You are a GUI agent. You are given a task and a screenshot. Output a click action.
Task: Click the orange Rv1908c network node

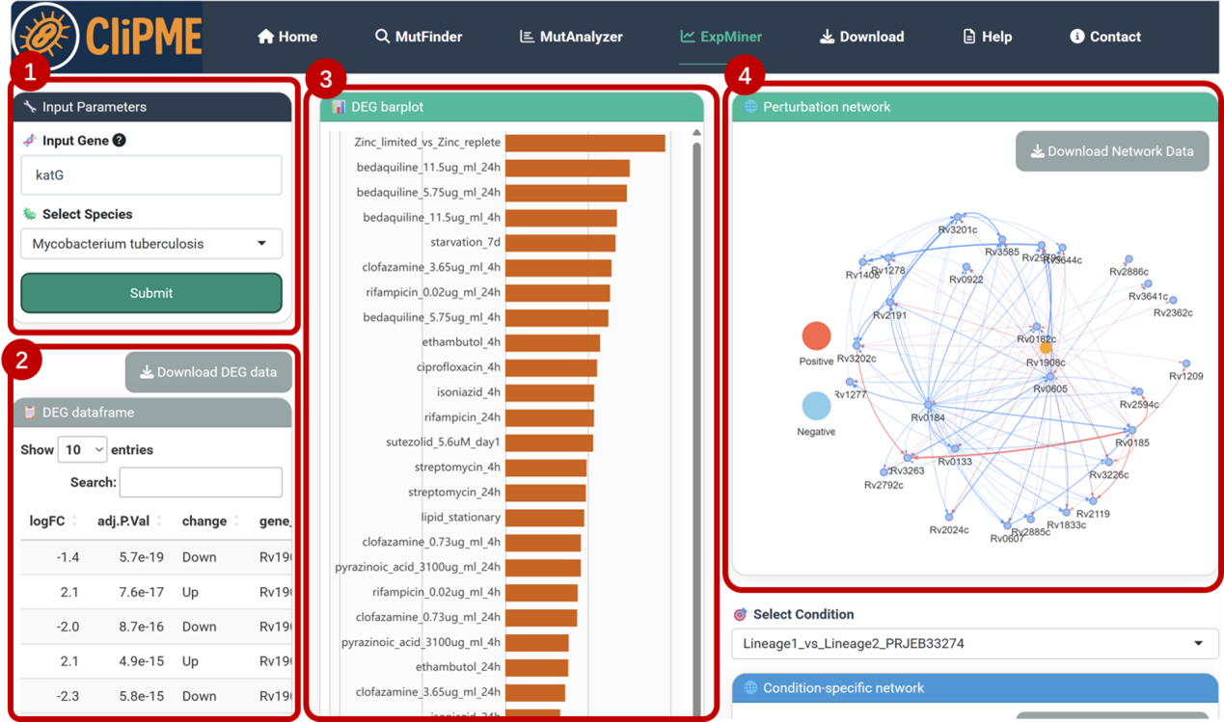(x=1047, y=348)
